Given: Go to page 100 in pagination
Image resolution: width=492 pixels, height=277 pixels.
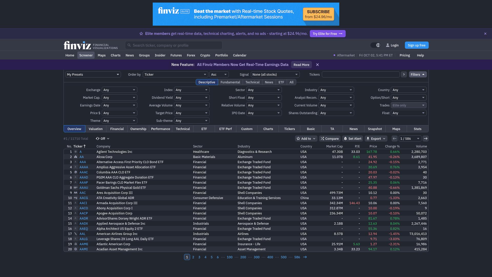Looking at the screenshot, I should click(230, 257).
